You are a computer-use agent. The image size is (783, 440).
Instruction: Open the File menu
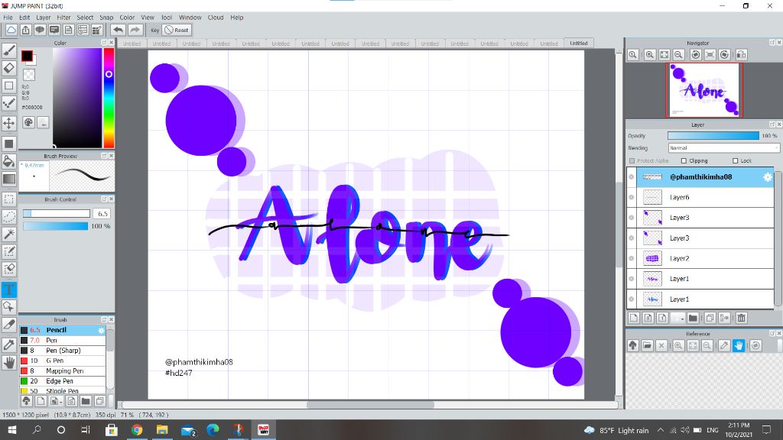click(x=8, y=18)
